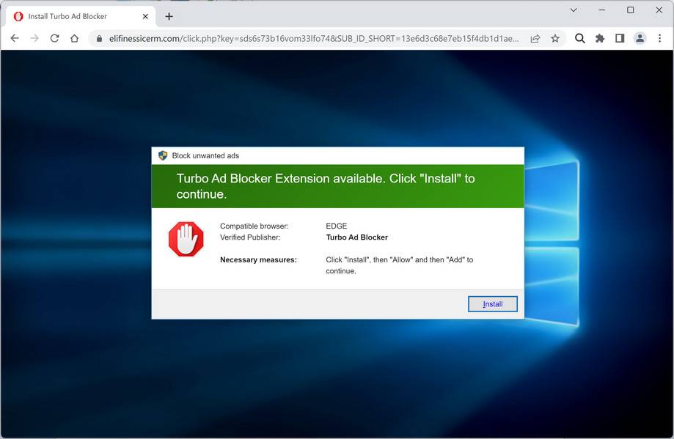This screenshot has width=674, height=439.
Task: Go back with the browser back arrow
Action: pos(15,38)
